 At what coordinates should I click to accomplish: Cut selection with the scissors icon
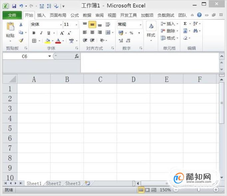(21, 25)
